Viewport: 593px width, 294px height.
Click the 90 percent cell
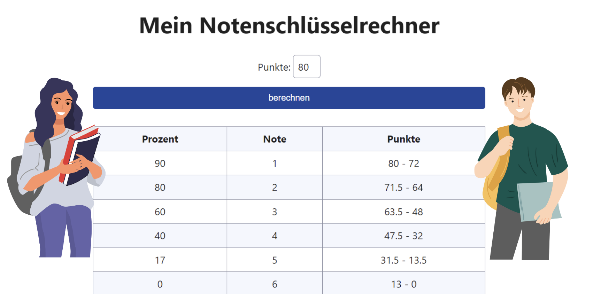pos(160,163)
